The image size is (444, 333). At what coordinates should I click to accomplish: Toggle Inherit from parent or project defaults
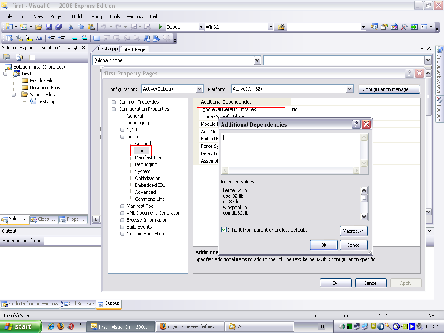[x=224, y=230]
